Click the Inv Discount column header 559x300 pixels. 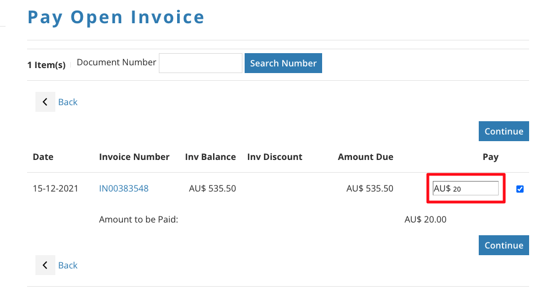tap(275, 157)
